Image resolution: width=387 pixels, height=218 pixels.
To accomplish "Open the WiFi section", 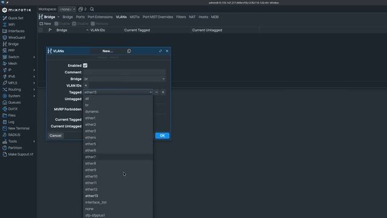I will 11,24.
